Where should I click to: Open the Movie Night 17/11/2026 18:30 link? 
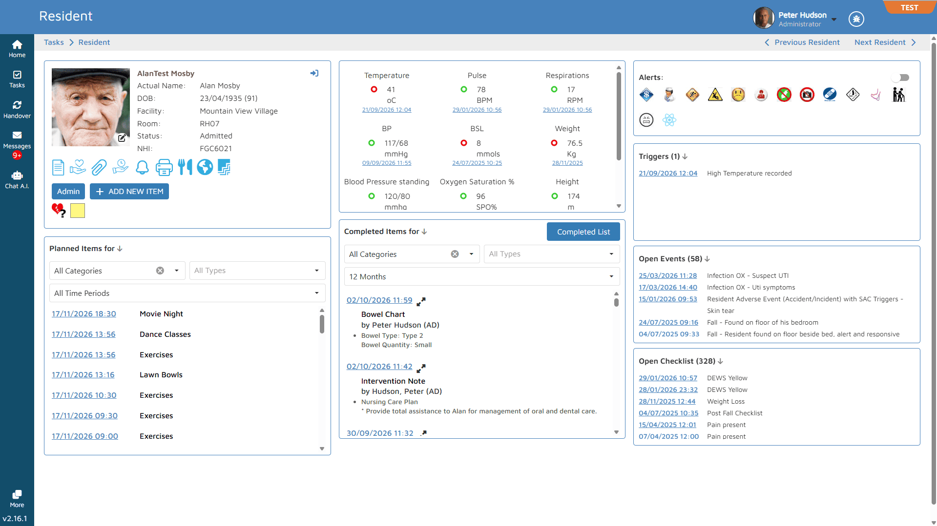84,313
